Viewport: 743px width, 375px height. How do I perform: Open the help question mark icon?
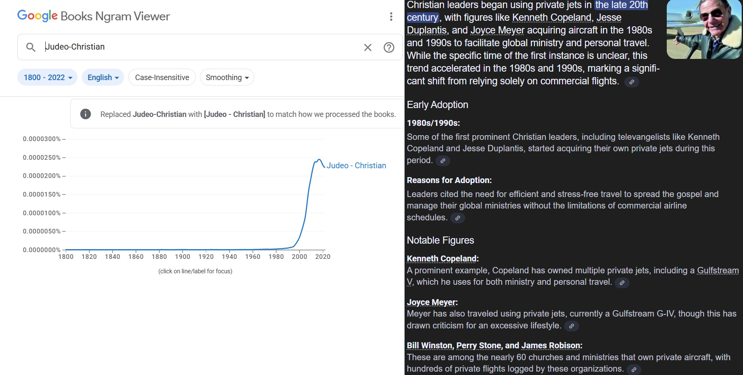tap(389, 47)
